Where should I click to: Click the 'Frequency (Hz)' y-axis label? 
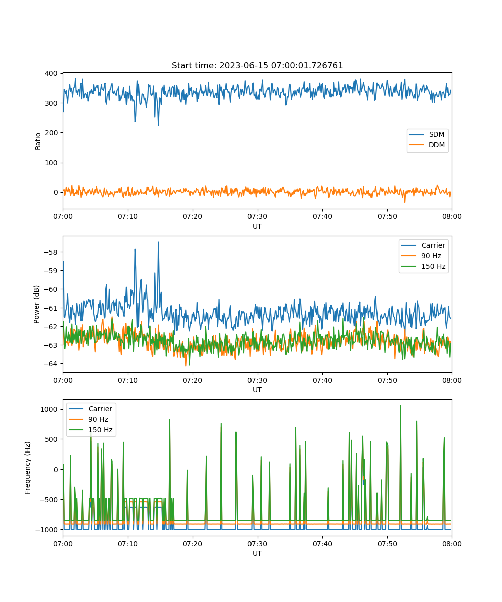point(28,468)
